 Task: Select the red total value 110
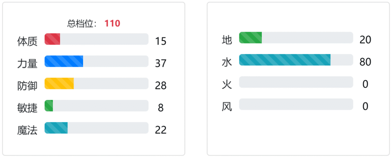tap(112, 23)
